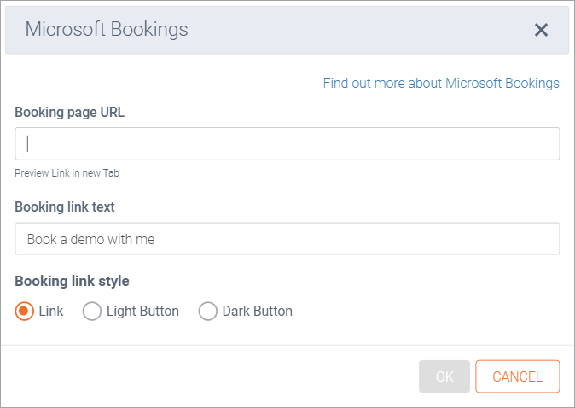Click the 'Microsoft Bookings' dialog title

point(107,30)
